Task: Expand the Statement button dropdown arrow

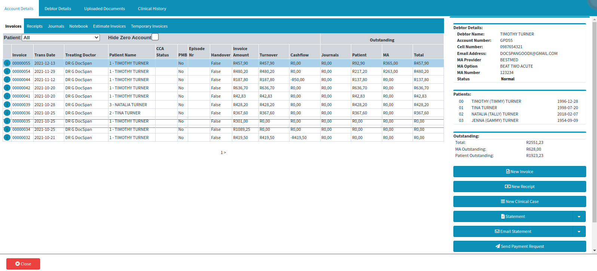Action: pyautogui.click(x=579, y=216)
